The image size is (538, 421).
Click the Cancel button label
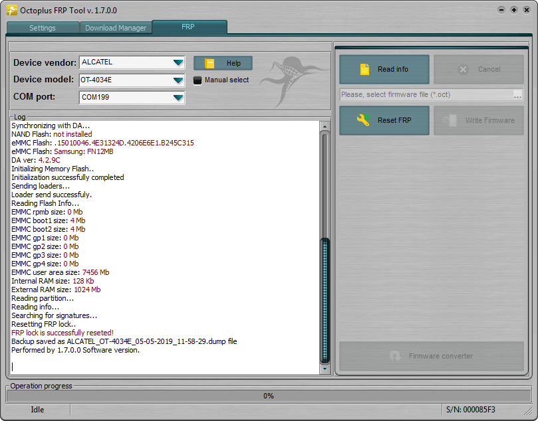tap(489, 69)
